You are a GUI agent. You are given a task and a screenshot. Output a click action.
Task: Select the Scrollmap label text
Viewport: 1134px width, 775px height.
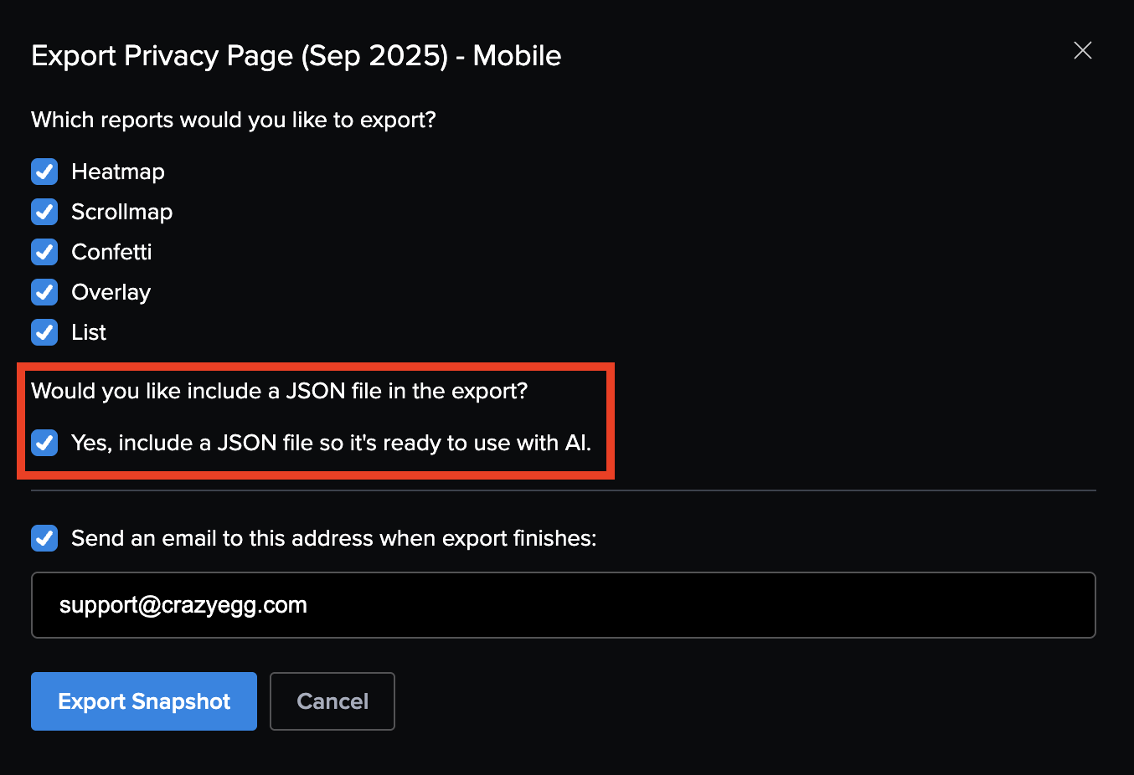[x=122, y=212]
